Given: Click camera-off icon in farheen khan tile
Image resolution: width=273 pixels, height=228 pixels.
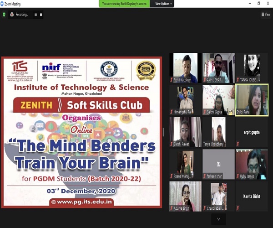Looking at the screenshot, I should coord(218,164).
